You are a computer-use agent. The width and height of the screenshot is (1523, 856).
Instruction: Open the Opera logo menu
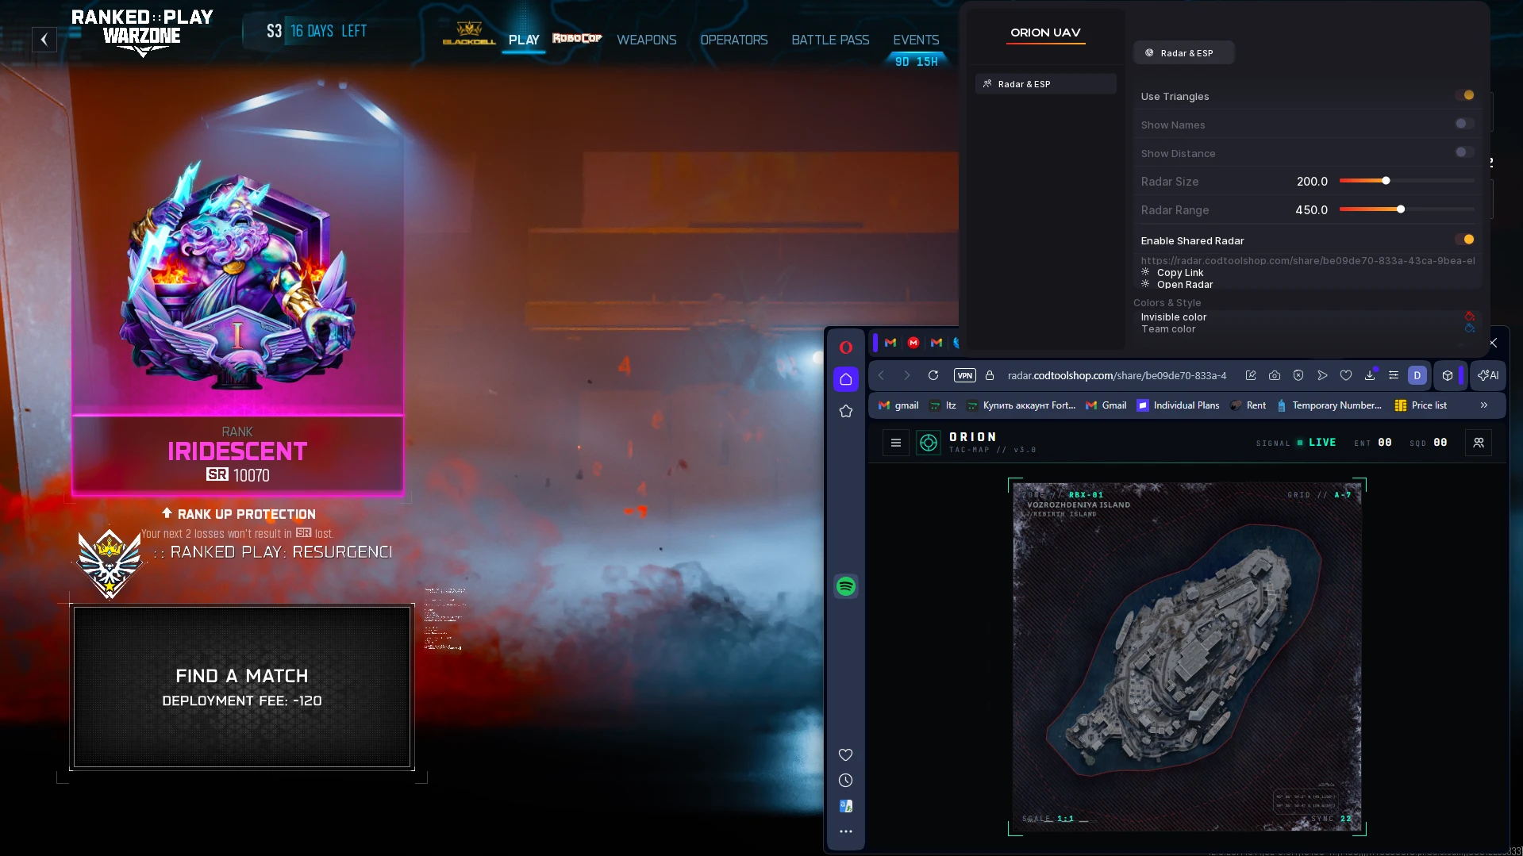point(846,347)
